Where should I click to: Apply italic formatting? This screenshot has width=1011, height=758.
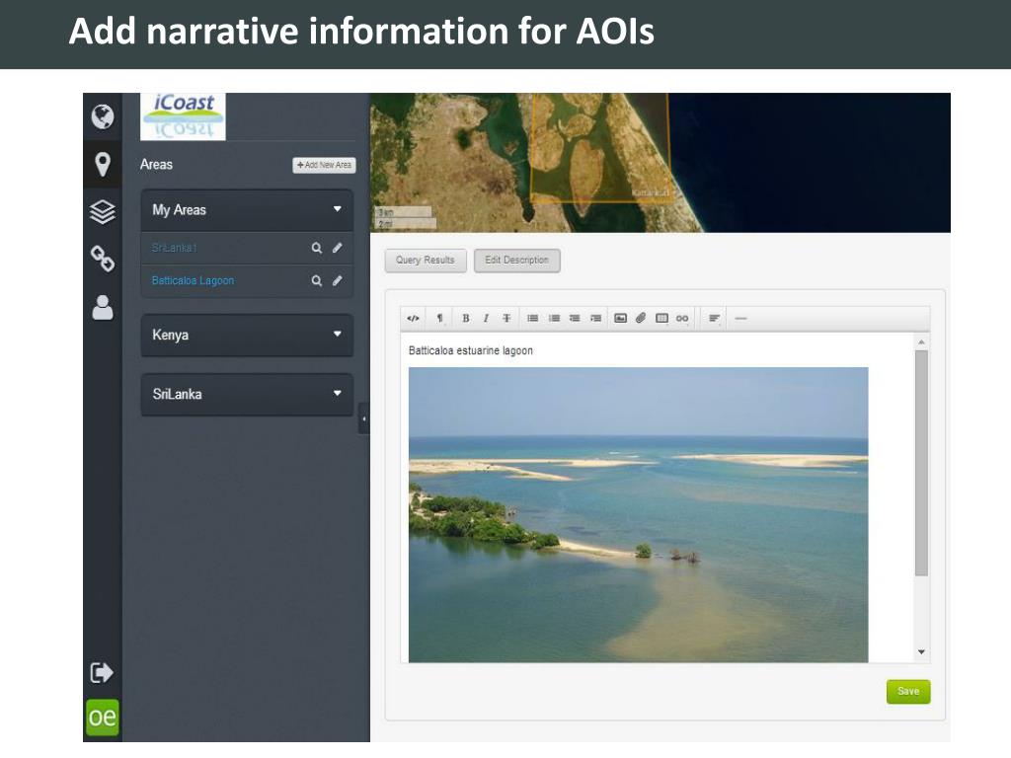tap(486, 318)
